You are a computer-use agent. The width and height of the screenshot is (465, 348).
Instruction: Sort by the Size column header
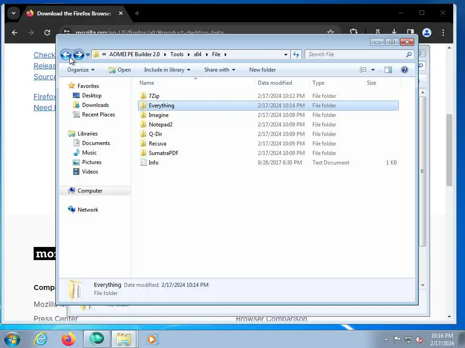coord(382,83)
